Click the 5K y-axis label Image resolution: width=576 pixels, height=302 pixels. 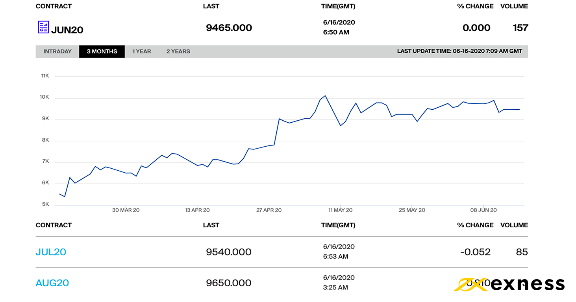tap(45, 204)
